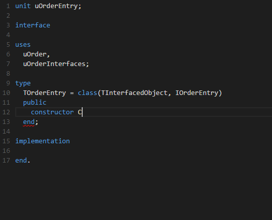Click 'IOrderEntry' in the class declaration

coord(197,93)
